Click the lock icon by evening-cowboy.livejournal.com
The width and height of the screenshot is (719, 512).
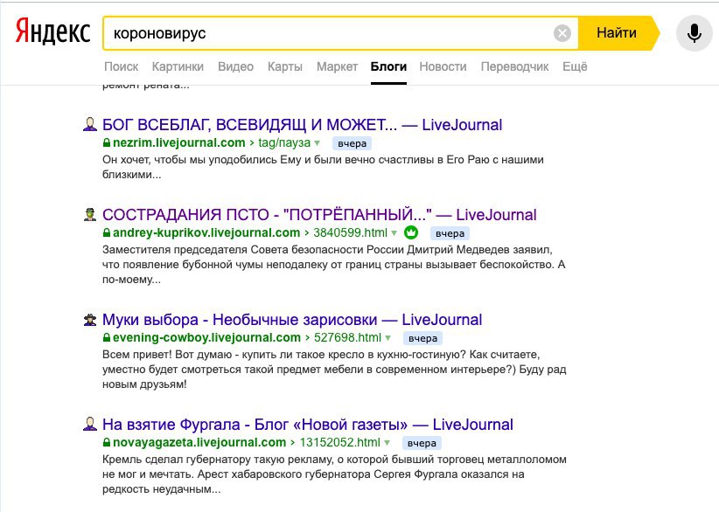coord(107,337)
